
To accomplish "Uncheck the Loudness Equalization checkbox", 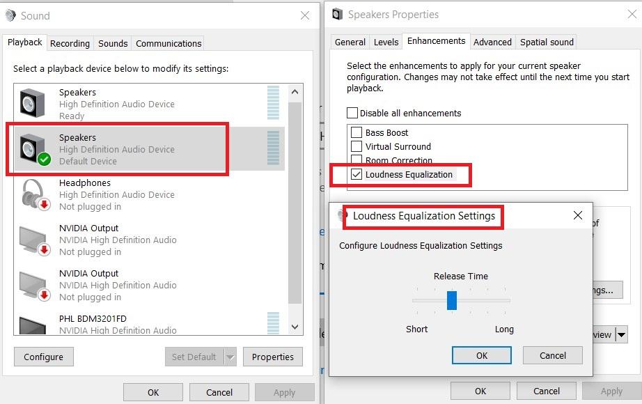I will tap(357, 174).
